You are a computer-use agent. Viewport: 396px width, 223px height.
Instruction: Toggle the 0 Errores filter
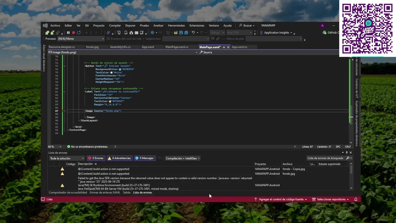(x=96, y=158)
